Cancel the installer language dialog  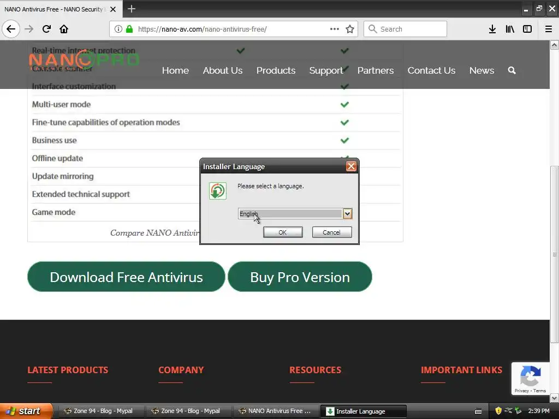(331, 232)
